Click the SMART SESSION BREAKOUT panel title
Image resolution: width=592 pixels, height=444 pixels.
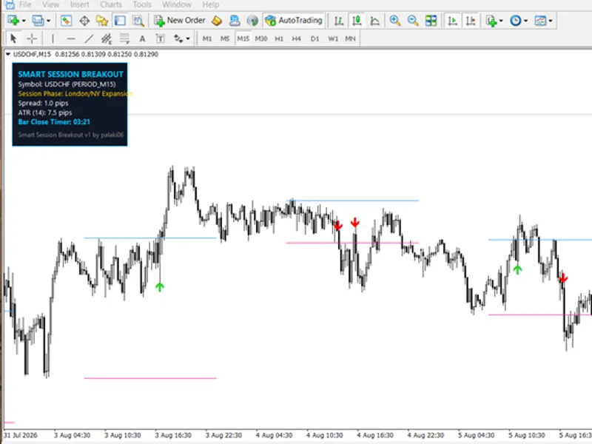pyautogui.click(x=70, y=75)
